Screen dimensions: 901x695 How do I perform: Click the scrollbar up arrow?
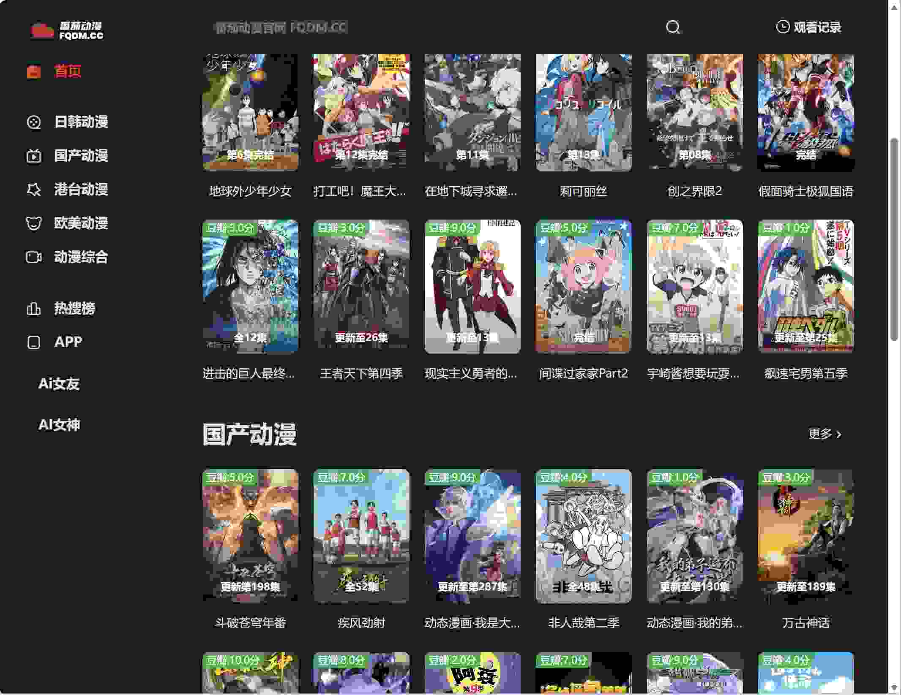coord(894,8)
